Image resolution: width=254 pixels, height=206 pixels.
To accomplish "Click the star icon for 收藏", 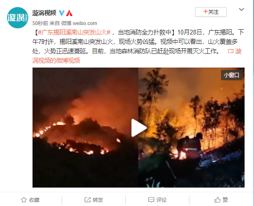I will click(x=24, y=200).
